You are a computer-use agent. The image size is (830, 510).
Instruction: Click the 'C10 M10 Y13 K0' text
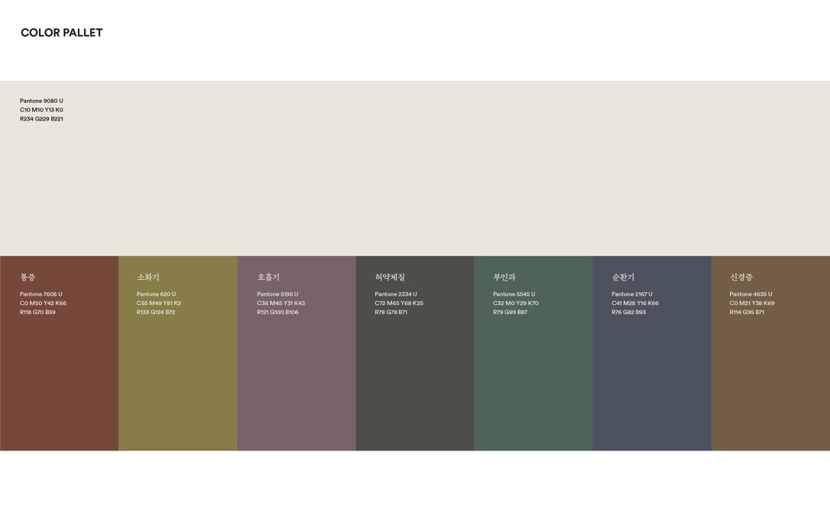tap(41, 110)
